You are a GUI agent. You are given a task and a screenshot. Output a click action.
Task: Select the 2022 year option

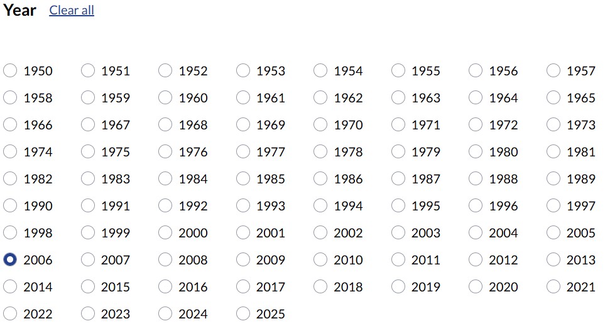(11, 313)
